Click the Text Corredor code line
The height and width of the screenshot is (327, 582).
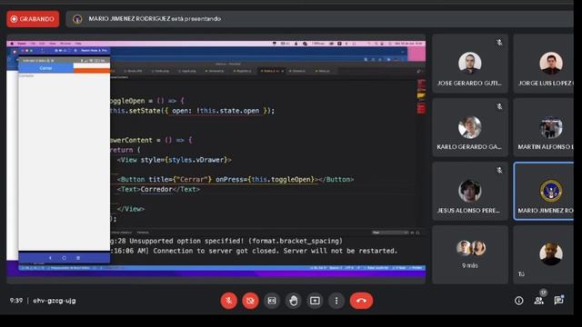pyautogui.click(x=158, y=190)
